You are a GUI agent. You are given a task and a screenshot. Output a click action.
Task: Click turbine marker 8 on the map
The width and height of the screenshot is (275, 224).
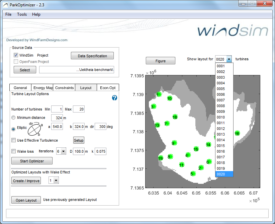tap(170, 157)
